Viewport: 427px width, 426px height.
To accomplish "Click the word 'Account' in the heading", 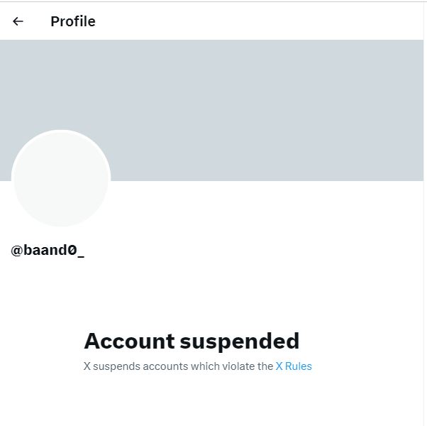I will coord(129,341).
